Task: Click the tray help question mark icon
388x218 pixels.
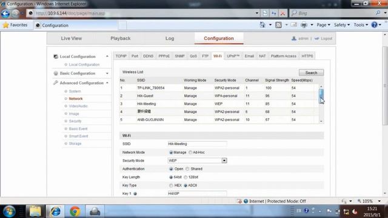Action: pyautogui.click(x=306, y=211)
